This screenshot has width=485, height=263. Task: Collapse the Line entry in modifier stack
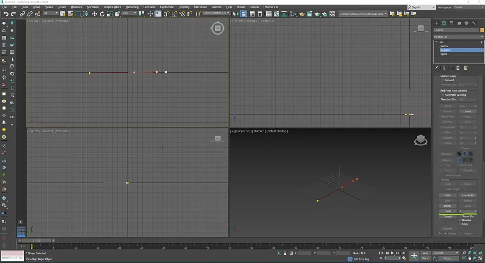pyautogui.click(x=436, y=42)
